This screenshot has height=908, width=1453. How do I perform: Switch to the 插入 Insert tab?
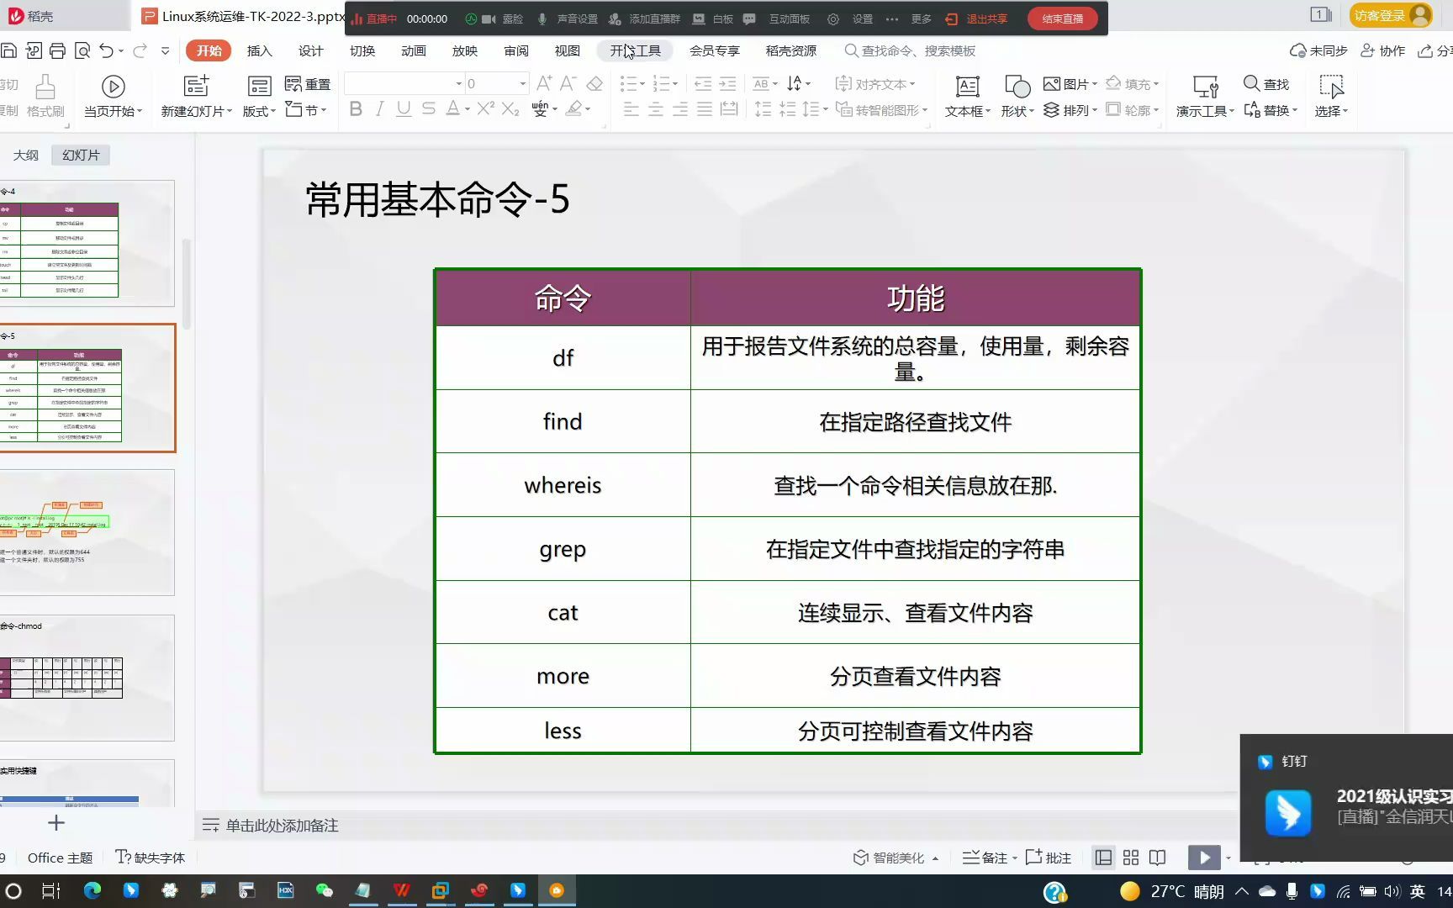click(259, 50)
